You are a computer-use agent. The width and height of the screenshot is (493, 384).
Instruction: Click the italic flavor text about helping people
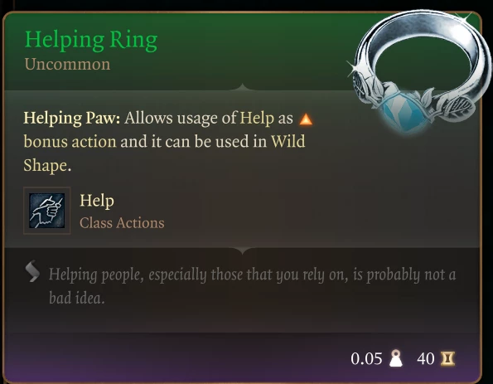click(x=252, y=286)
